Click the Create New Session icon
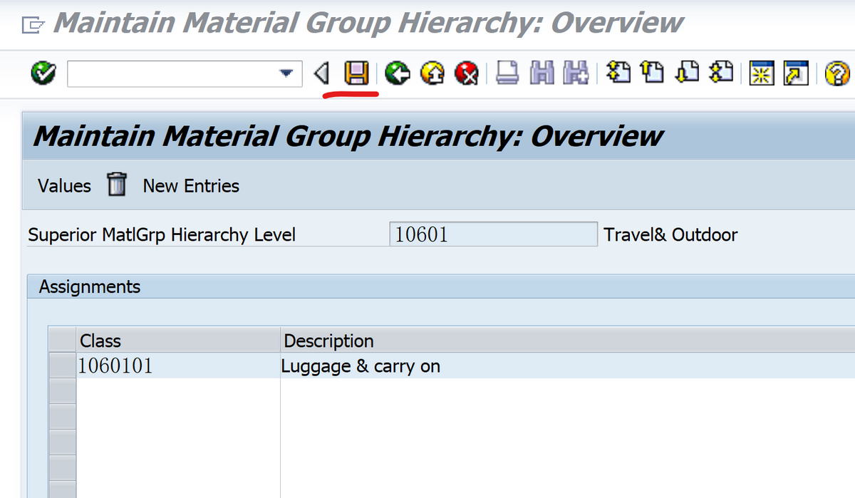The height and width of the screenshot is (498, 855). coord(762,73)
